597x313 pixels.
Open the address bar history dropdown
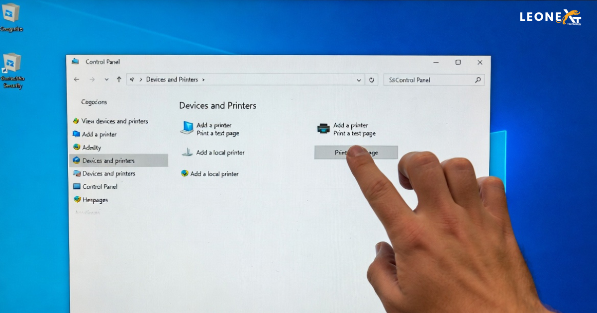click(359, 79)
